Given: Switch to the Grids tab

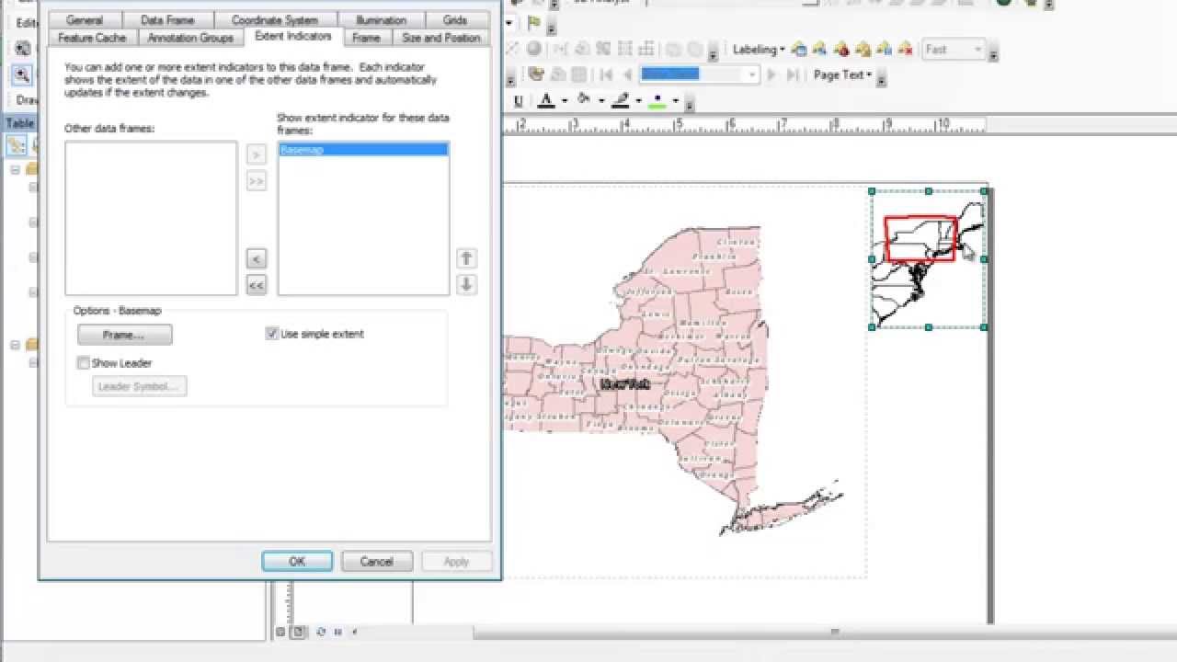Looking at the screenshot, I should 455,19.
